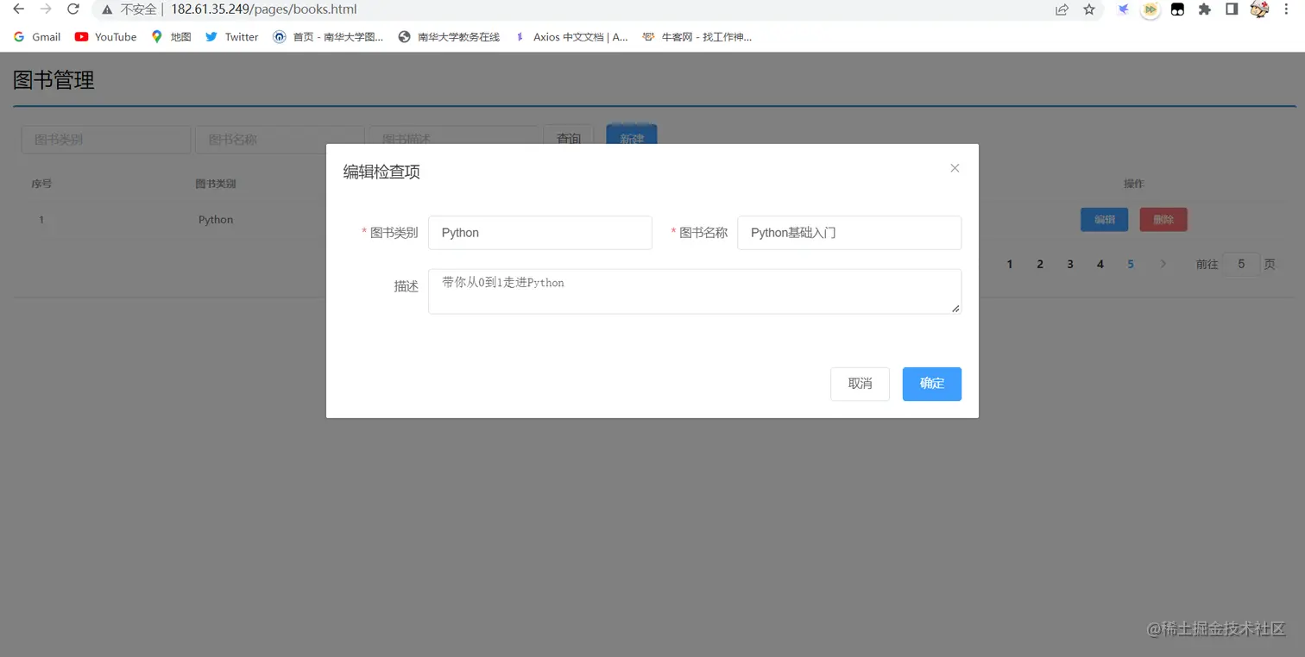Image resolution: width=1305 pixels, height=657 pixels.
Task: Go to pagination page 3
Action: point(1070,264)
